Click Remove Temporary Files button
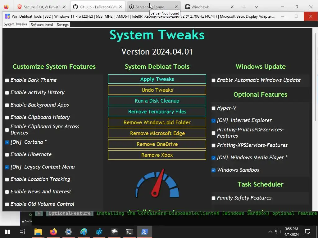The image size is (318, 238). tap(157, 112)
